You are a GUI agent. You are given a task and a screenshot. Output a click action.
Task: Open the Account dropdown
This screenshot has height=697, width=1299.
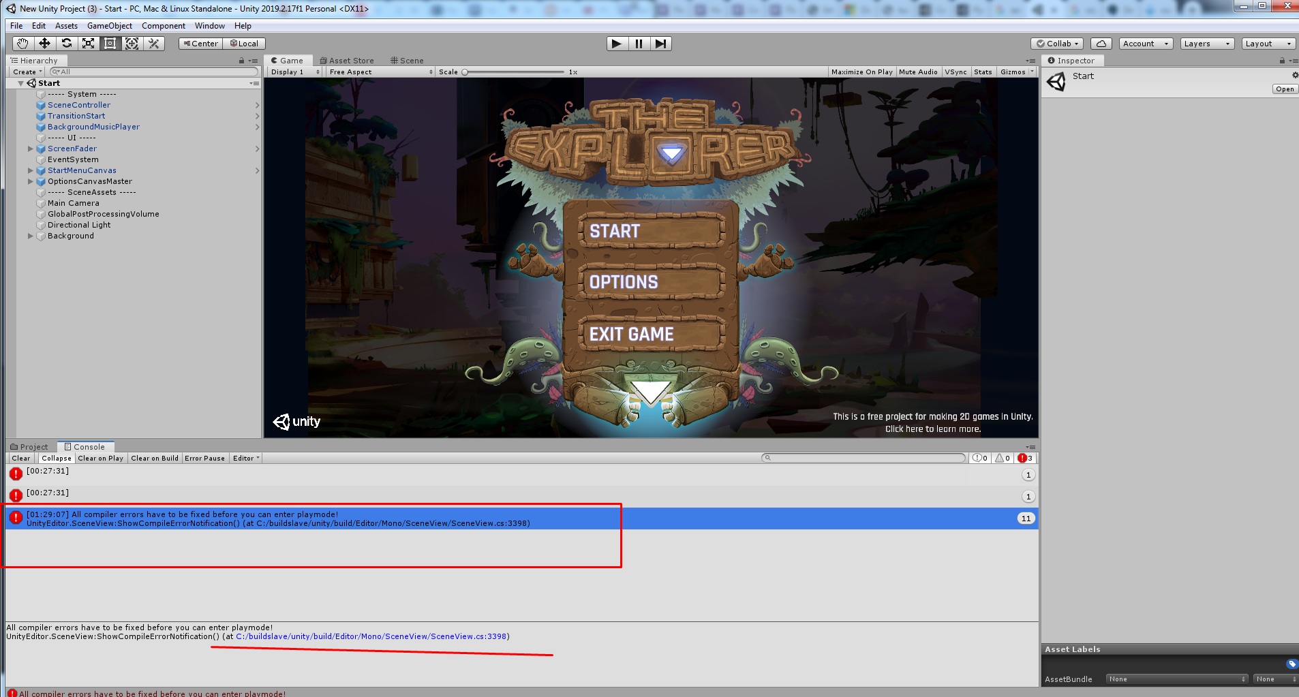[1146, 44]
